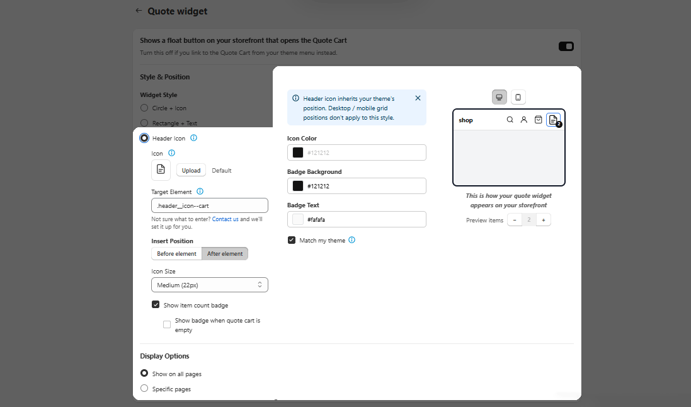Image resolution: width=691 pixels, height=407 pixels.
Task: Click the quote document icon in the preview
Action: [x=553, y=120]
